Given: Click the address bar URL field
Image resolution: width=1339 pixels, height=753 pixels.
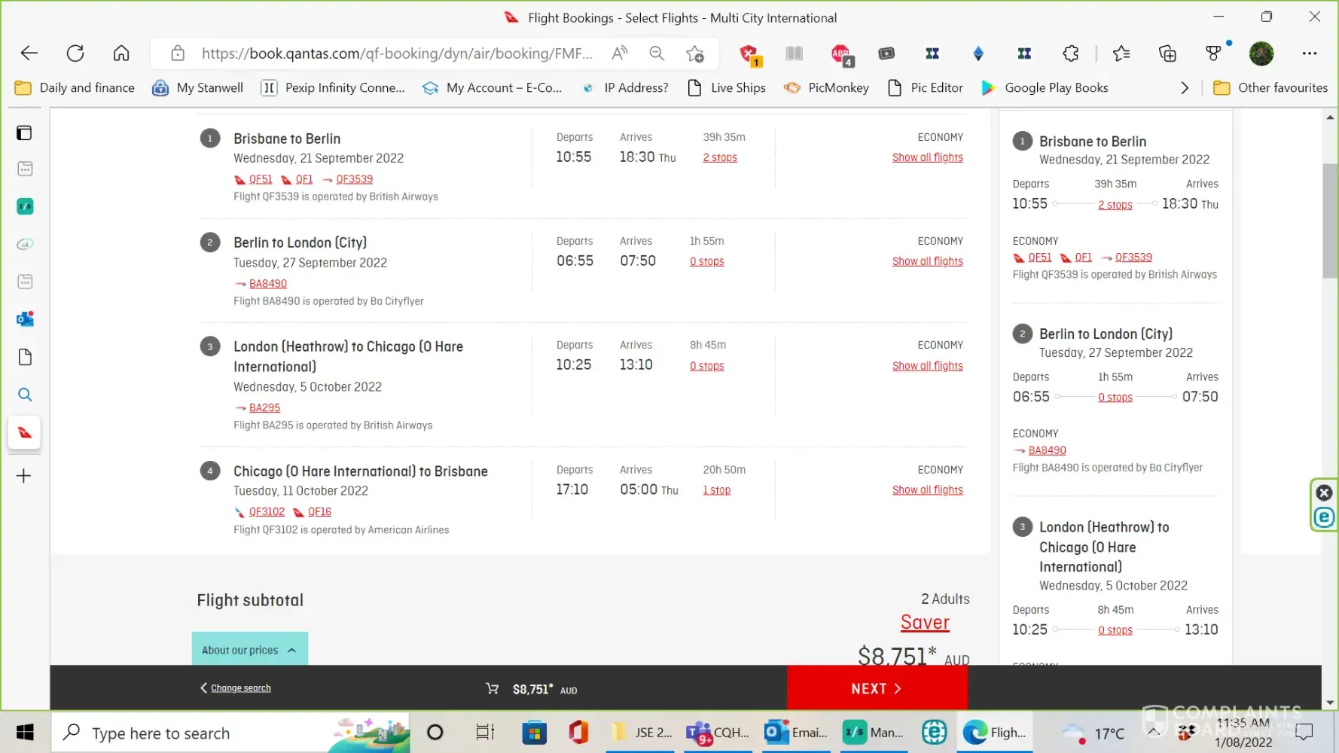Looking at the screenshot, I should click(x=397, y=53).
